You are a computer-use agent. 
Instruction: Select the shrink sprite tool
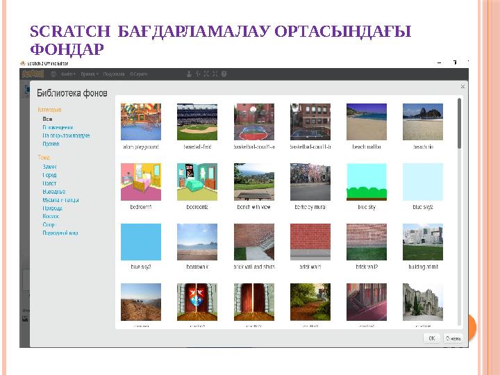point(215,74)
